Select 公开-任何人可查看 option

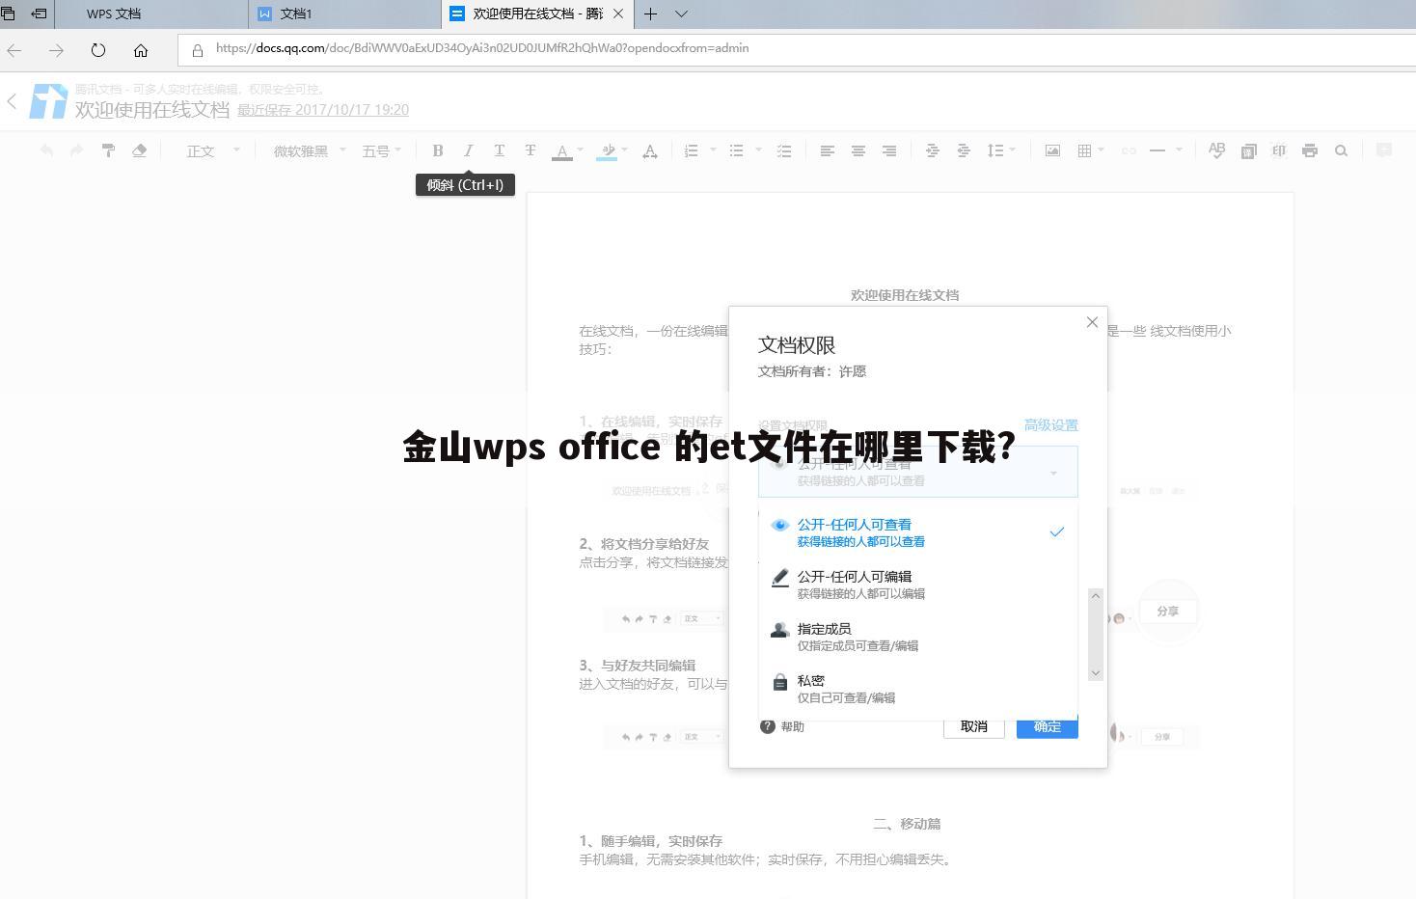click(x=917, y=532)
